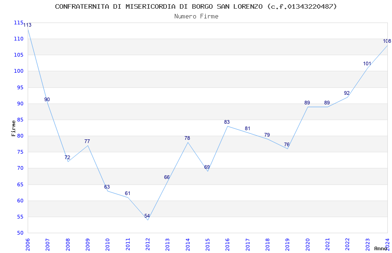The width and height of the screenshot is (392, 253).
Task: Click the data label 92 for 2022
Action: pos(347,93)
